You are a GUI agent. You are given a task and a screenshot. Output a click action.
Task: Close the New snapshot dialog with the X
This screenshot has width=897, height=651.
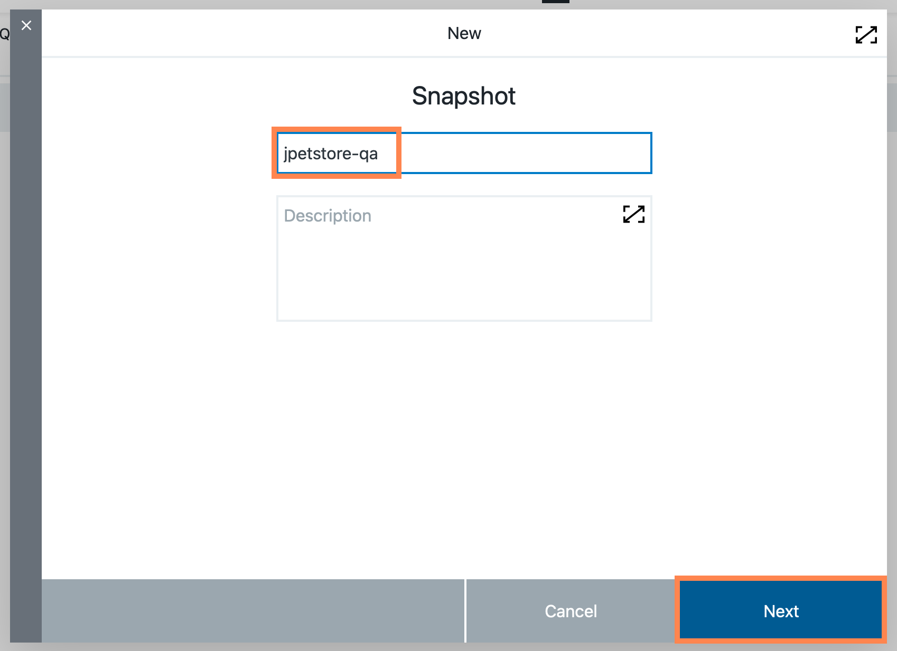click(26, 25)
